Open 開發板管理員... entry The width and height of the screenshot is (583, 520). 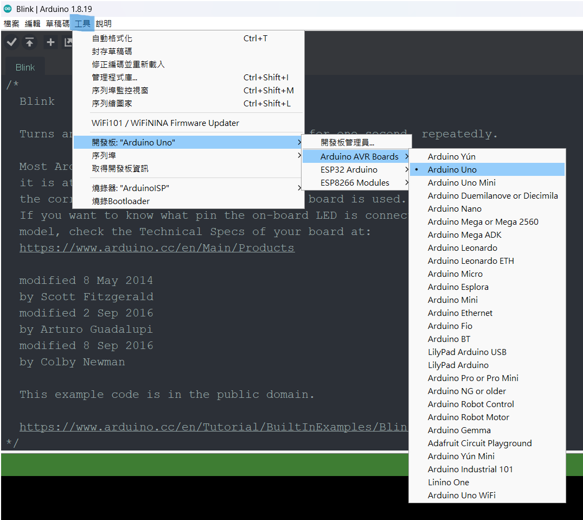coord(356,143)
